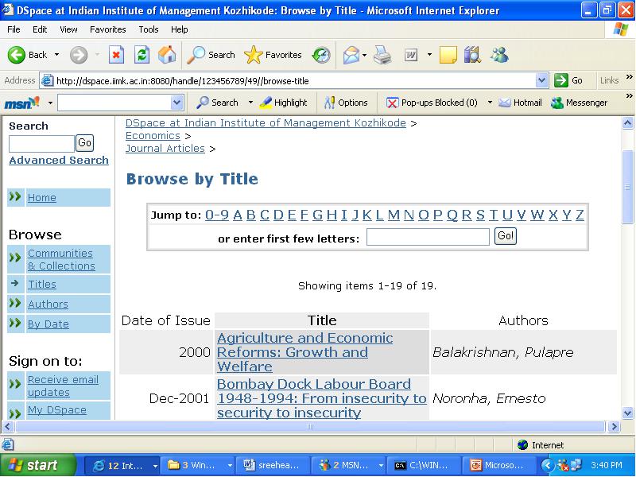Expand the MSN search box dropdown
The width and height of the screenshot is (636, 477).
pyautogui.click(x=176, y=103)
